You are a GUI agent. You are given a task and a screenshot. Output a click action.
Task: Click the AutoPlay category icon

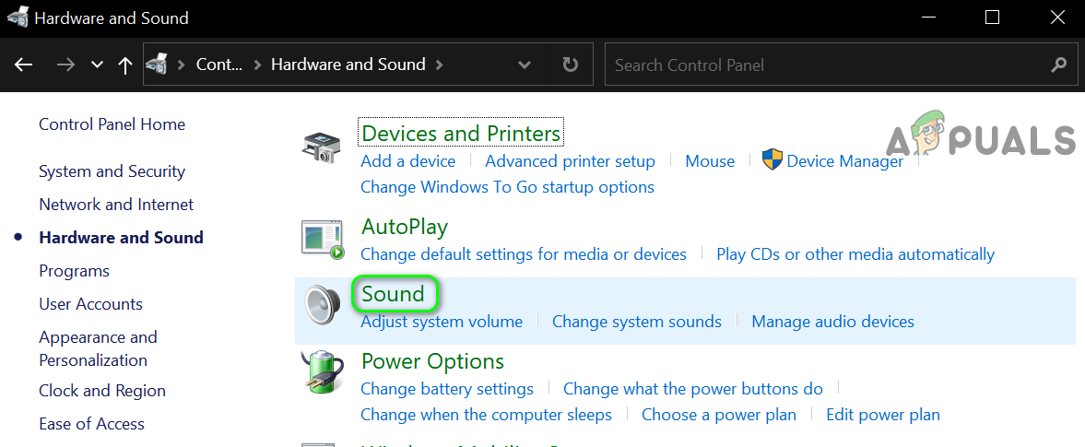pos(323,239)
